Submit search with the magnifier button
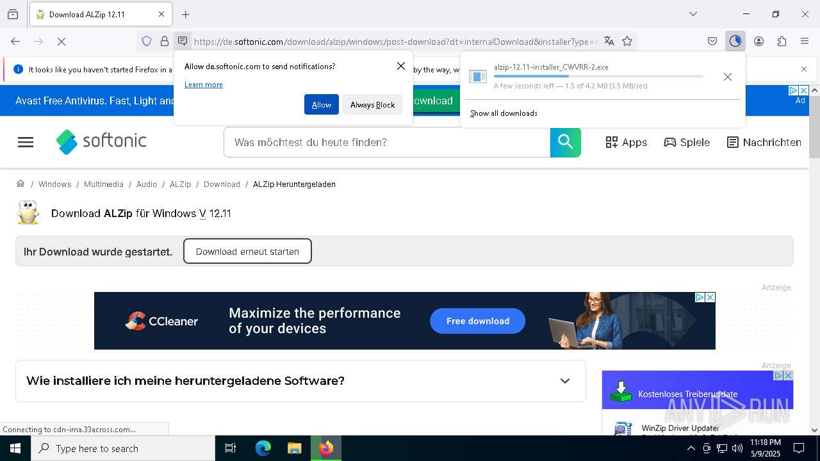The width and height of the screenshot is (820, 461). [x=566, y=142]
